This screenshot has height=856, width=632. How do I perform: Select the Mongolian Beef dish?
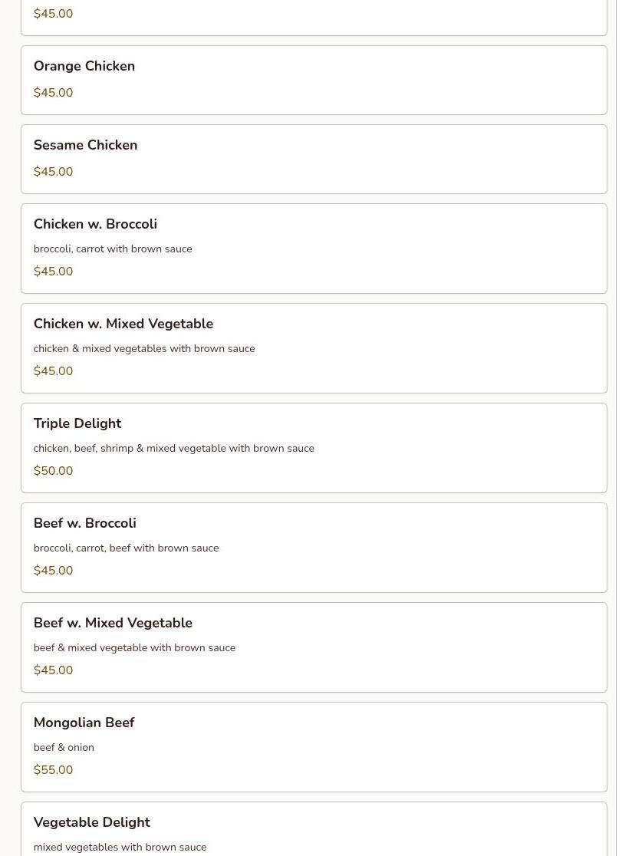click(x=84, y=723)
